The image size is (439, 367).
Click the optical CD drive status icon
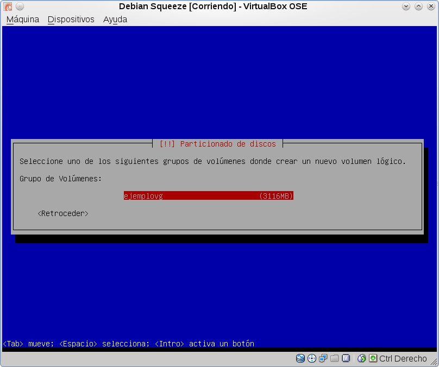[312, 358]
